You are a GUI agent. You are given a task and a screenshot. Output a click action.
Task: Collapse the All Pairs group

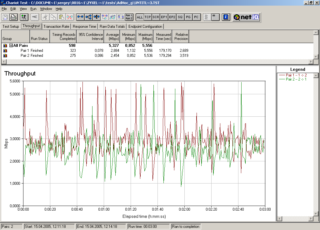coord(11,46)
